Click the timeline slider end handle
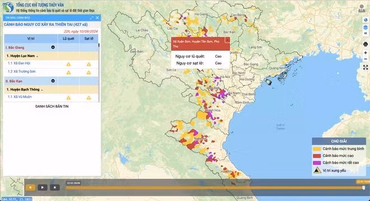 pos(363,188)
